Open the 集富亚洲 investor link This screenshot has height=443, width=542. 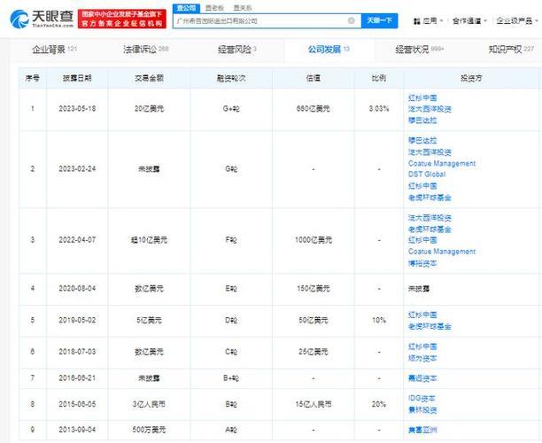point(422,431)
